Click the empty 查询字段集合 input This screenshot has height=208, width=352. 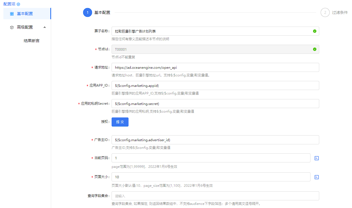click(x=215, y=196)
